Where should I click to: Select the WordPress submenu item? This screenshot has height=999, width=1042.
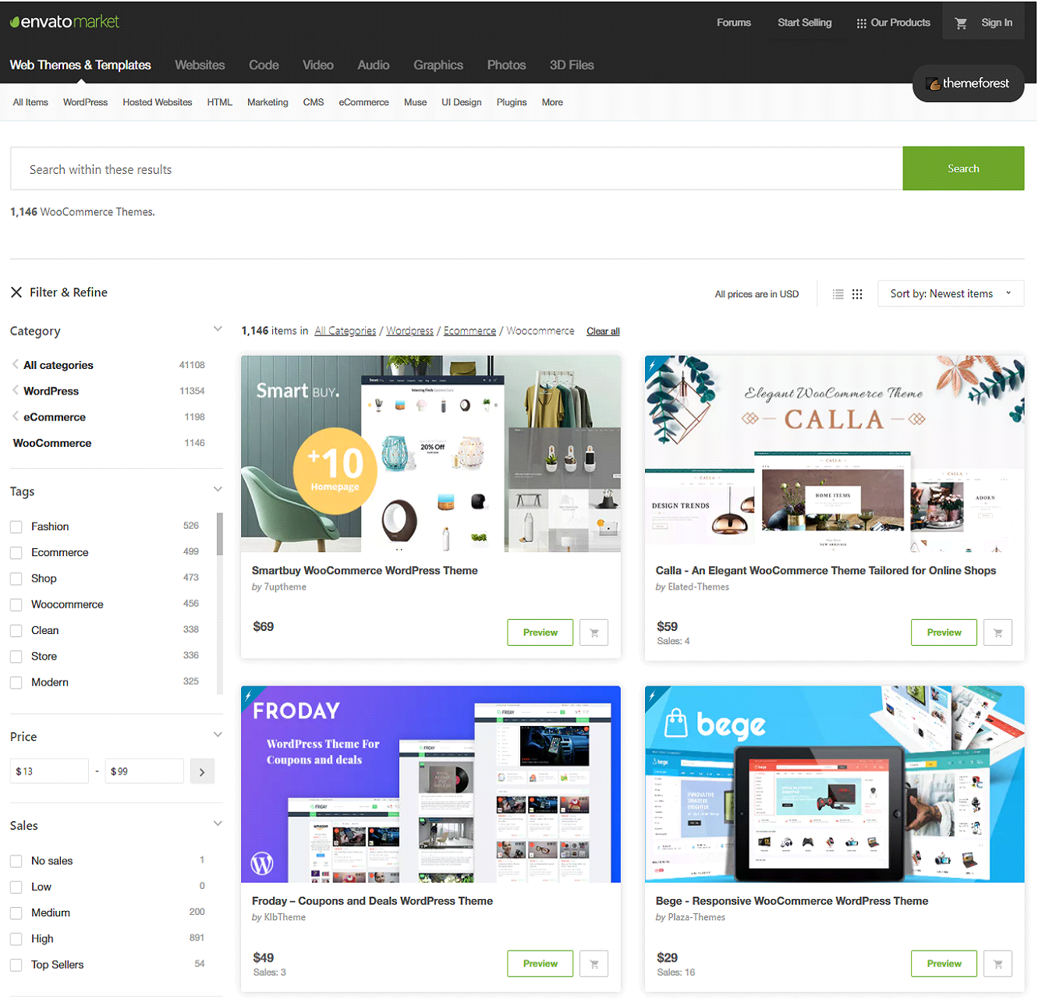86,103
